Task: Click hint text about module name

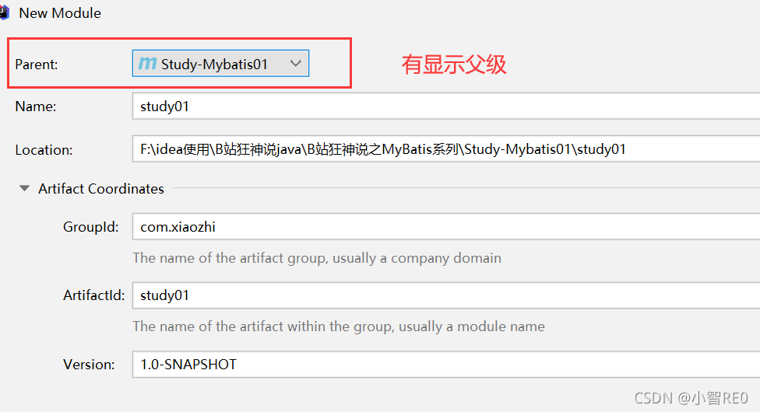Action: click(x=339, y=326)
